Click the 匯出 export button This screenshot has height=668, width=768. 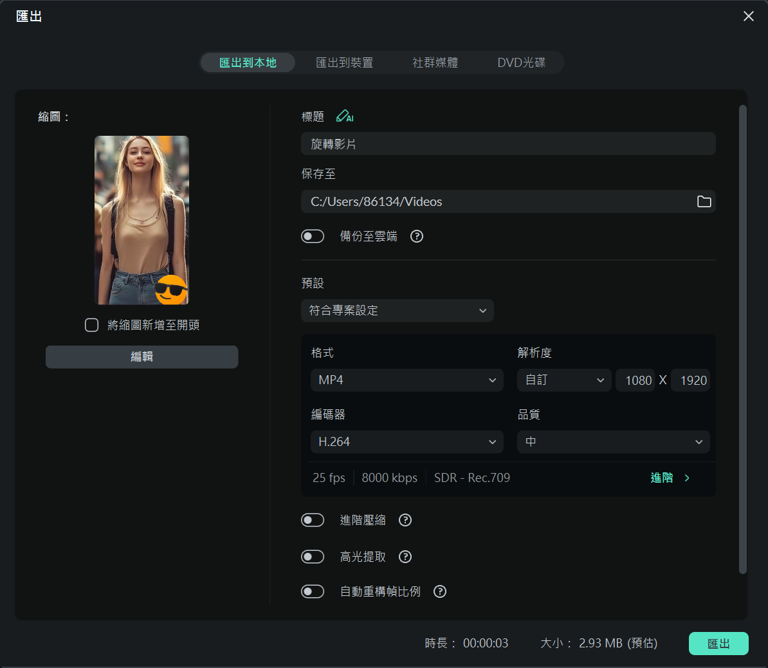[x=718, y=643]
